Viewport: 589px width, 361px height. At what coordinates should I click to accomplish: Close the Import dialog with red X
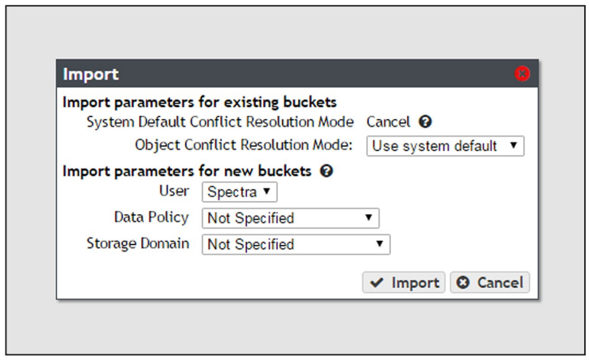tap(522, 74)
